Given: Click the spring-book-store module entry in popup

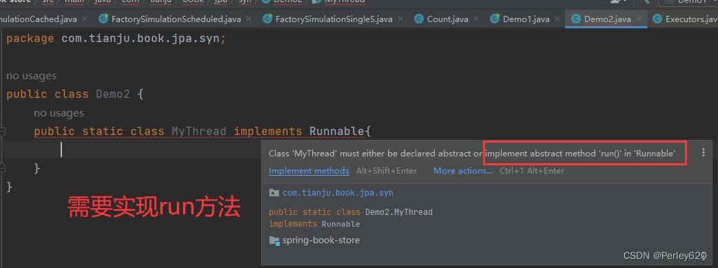Looking at the screenshot, I should [x=320, y=240].
